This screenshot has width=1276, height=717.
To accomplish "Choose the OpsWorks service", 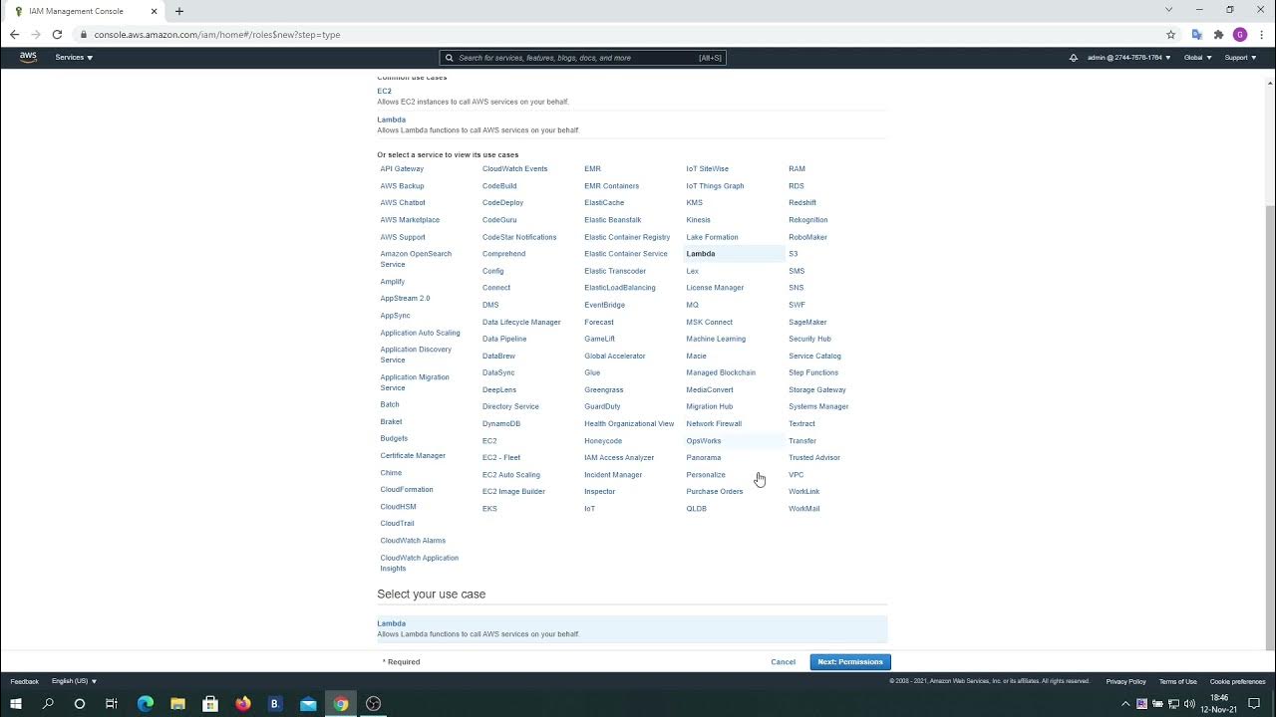I will click(x=704, y=441).
